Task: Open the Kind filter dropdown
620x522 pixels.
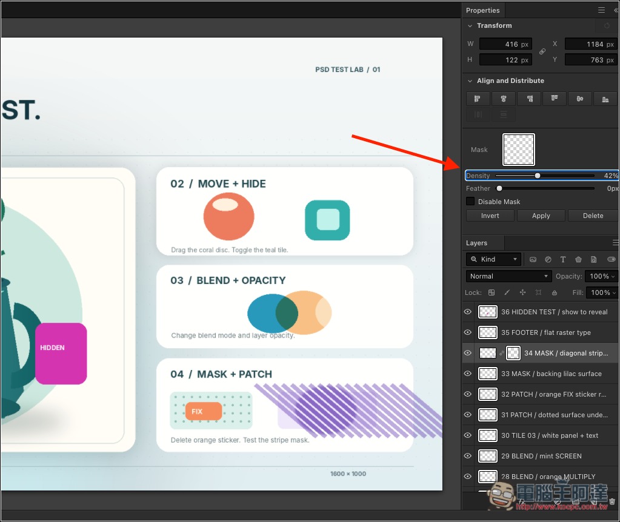Action: [x=493, y=259]
